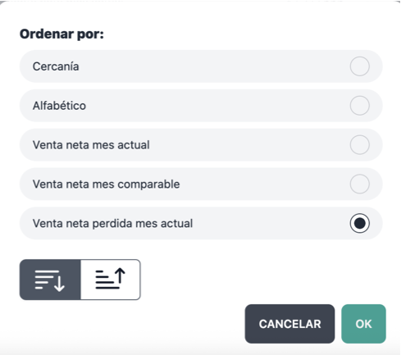
Task: Switch to the ascending sort order icon
Action: [111, 280]
